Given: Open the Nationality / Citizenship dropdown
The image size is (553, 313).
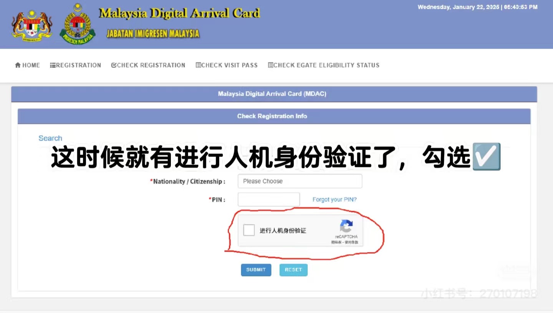Looking at the screenshot, I should [300, 181].
